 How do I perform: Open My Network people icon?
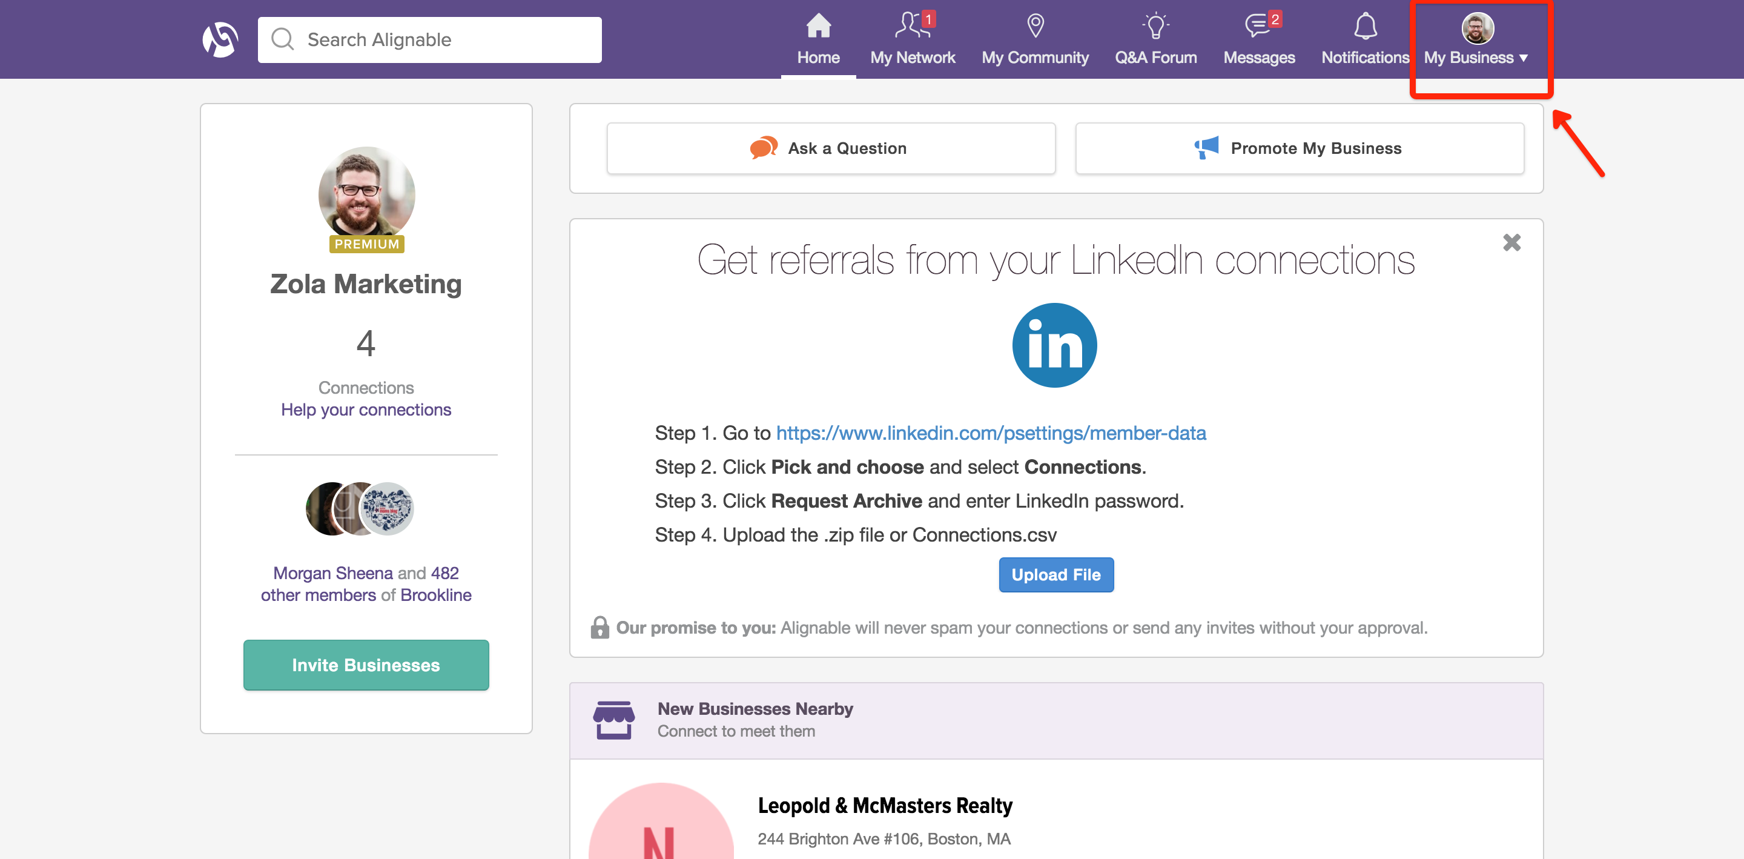click(x=911, y=25)
